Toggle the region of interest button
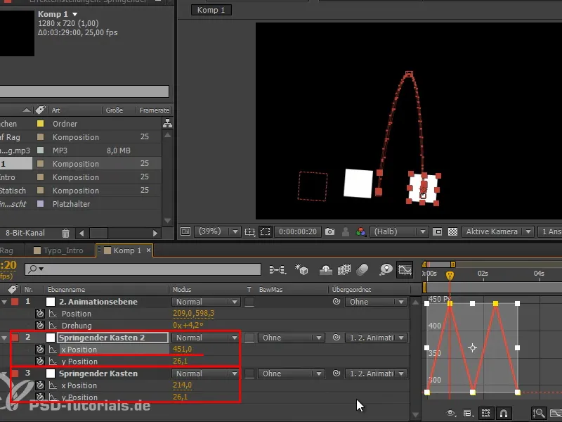The image size is (562, 422). pos(266,232)
